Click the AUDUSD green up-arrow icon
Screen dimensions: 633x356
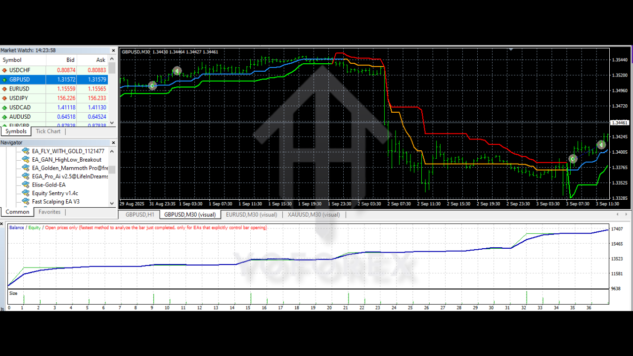tap(4, 117)
